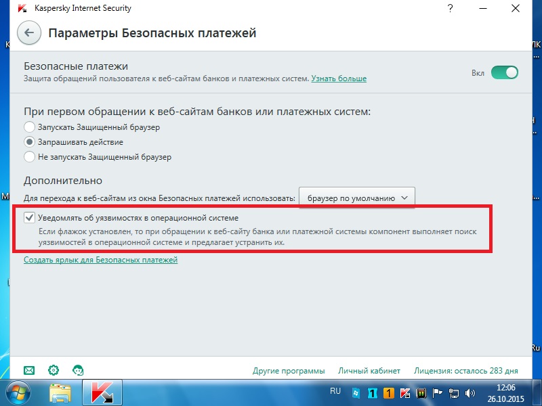This screenshot has height=406, width=542.
Task: Click Лицензия: осталось 283 дня link
Action: tap(466, 371)
